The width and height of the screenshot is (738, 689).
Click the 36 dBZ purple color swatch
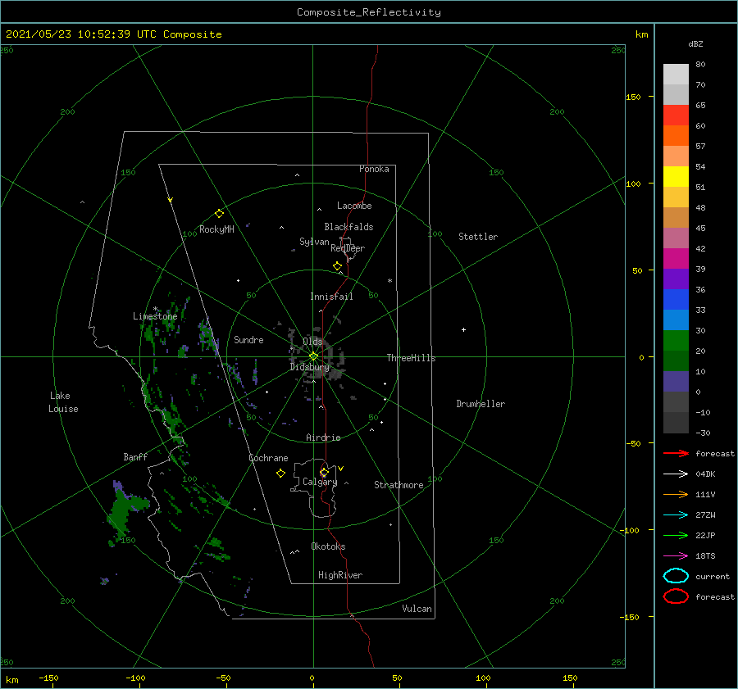point(676,279)
